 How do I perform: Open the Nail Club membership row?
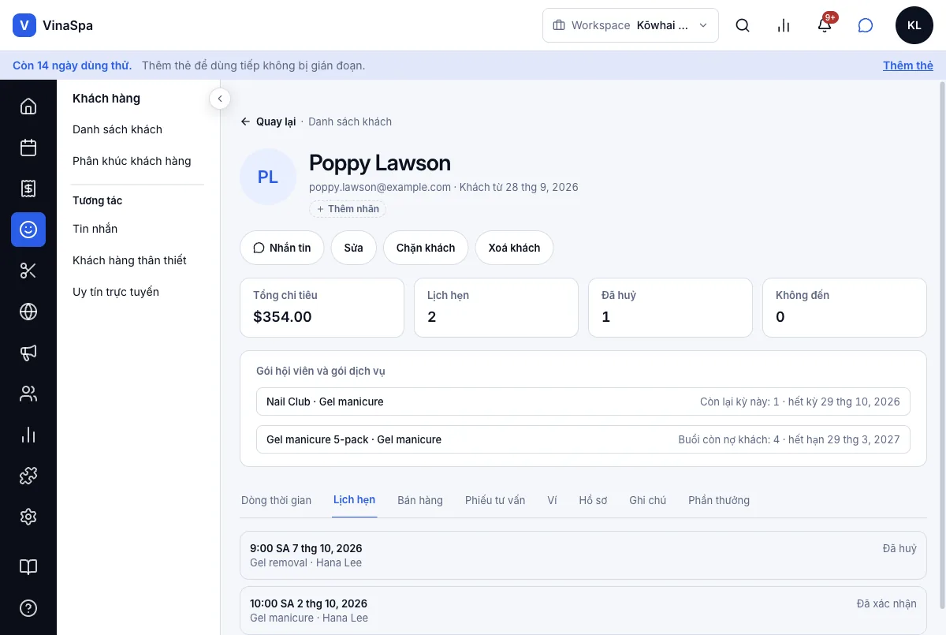coord(583,402)
